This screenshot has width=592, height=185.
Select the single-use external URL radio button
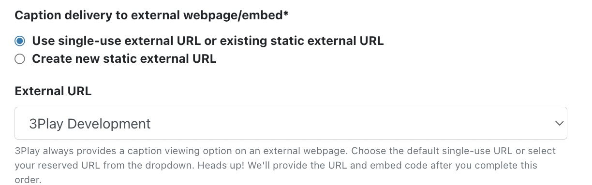tap(20, 41)
